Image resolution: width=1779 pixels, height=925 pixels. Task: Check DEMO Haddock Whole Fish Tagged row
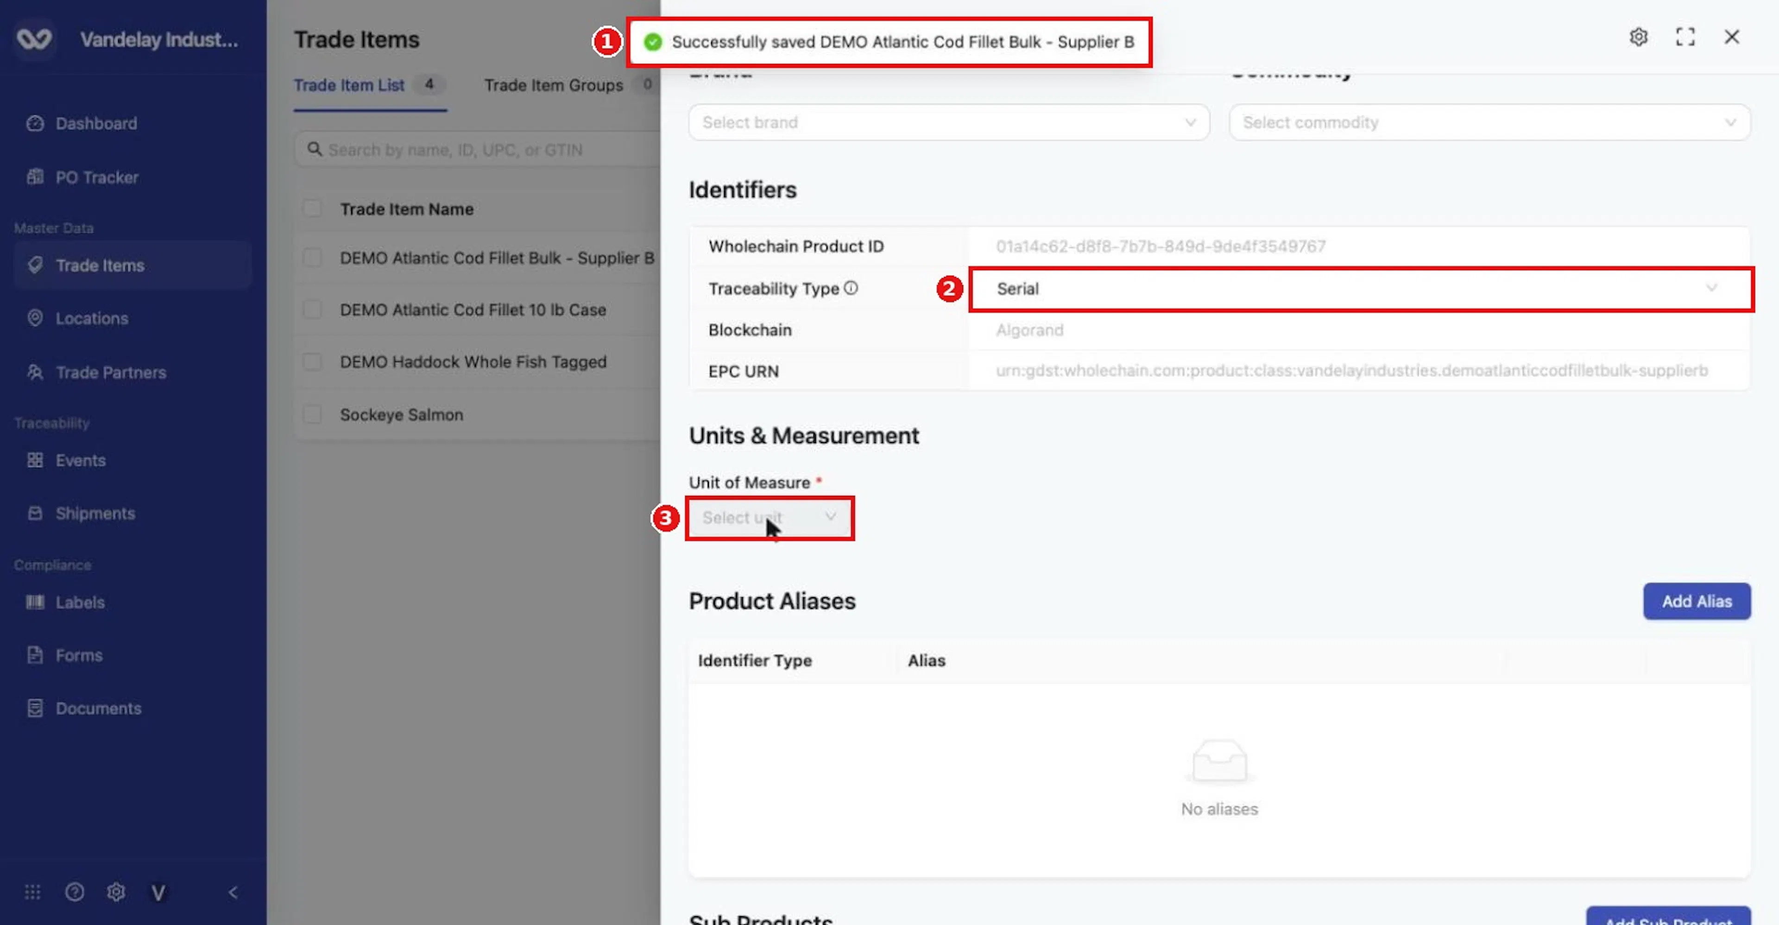click(312, 362)
